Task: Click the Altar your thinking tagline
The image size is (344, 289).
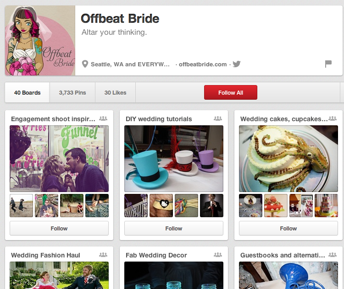Action: (114, 32)
